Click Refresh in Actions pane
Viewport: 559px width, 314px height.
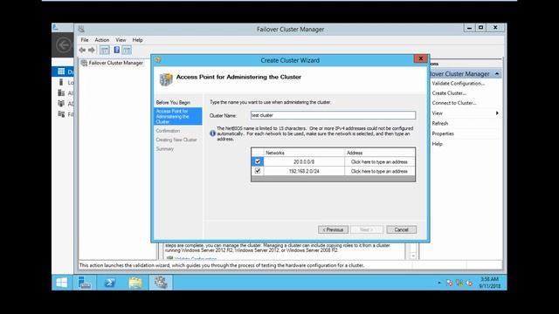pos(440,124)
